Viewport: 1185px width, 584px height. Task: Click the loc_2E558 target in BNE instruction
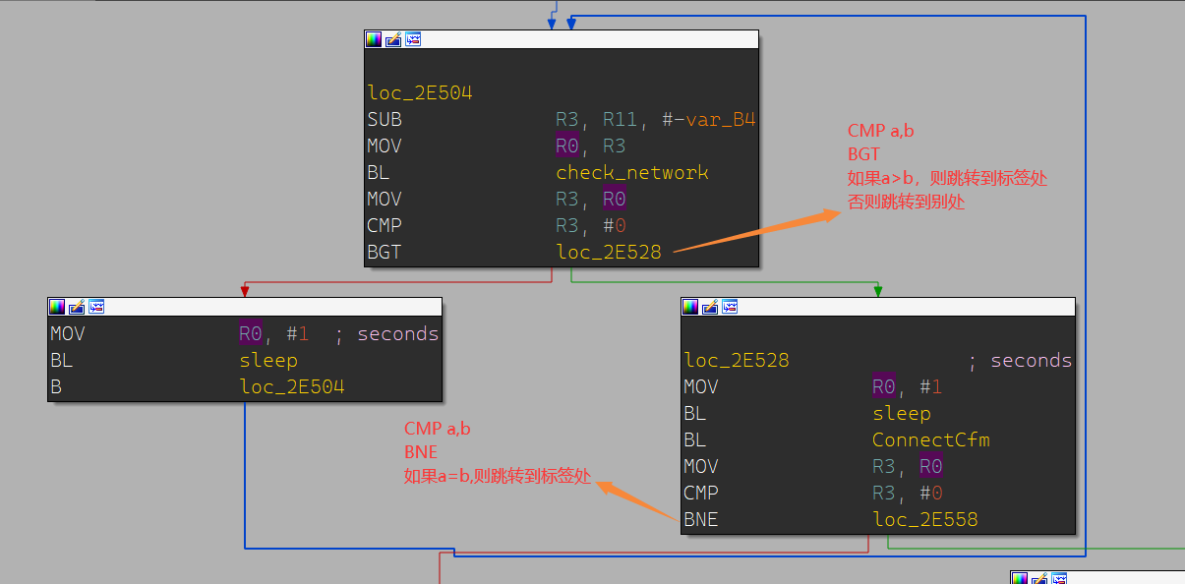[x=924, y=520]
